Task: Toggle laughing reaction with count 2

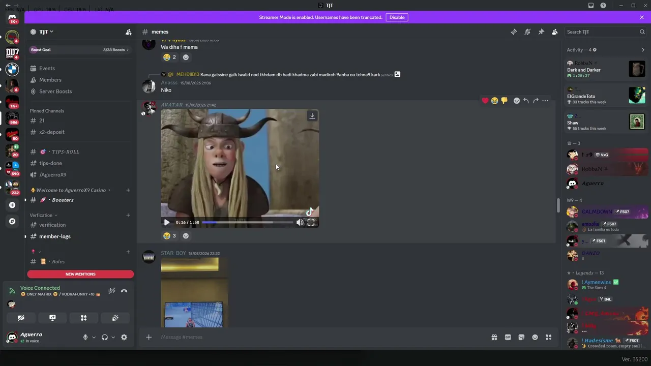Action: 169,57
